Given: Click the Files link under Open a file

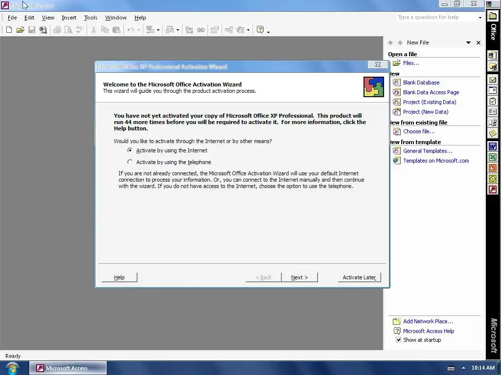Looking at the screenshot, I should coord(411,63).
